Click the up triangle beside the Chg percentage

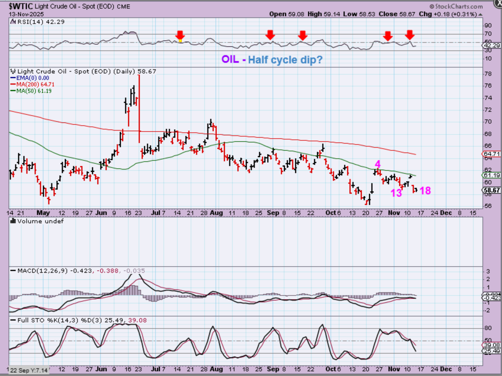click(480, 14)
